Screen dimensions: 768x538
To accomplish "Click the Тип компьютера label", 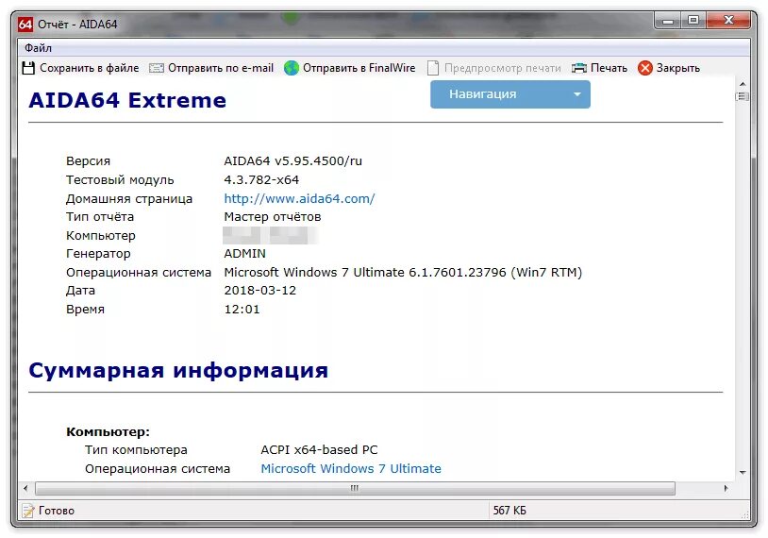I will 136,450.
